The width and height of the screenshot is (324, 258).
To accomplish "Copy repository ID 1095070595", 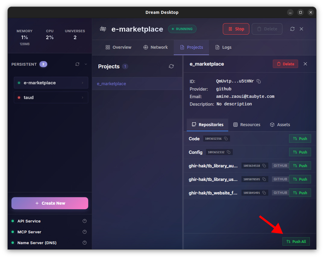I will click(x=264, y=179).
